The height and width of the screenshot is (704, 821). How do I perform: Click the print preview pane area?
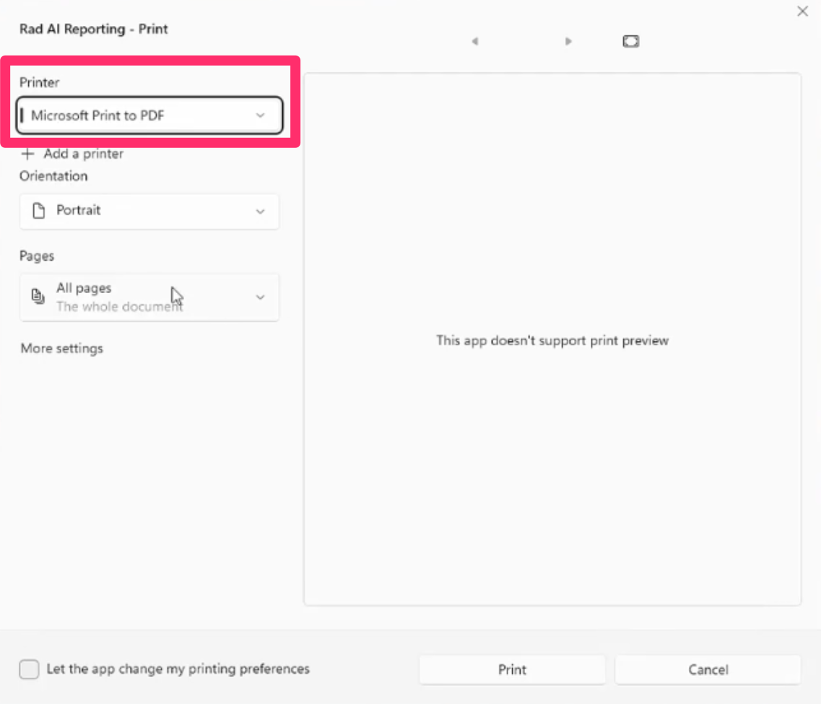point(552,339)
